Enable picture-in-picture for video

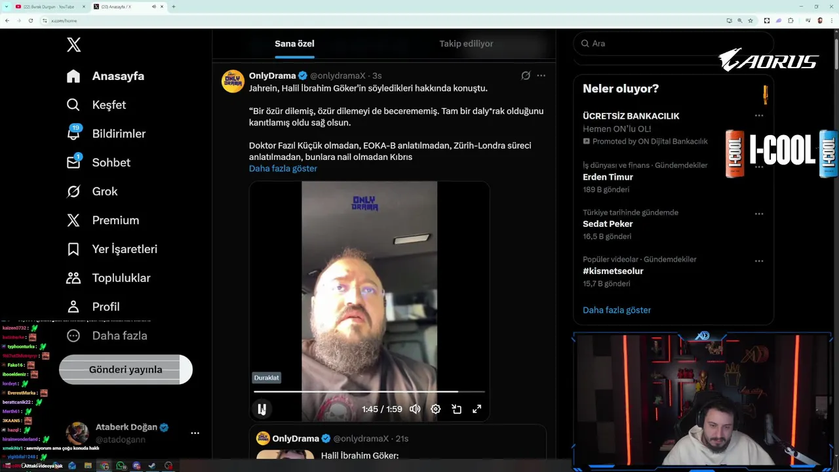pos(457,409)
